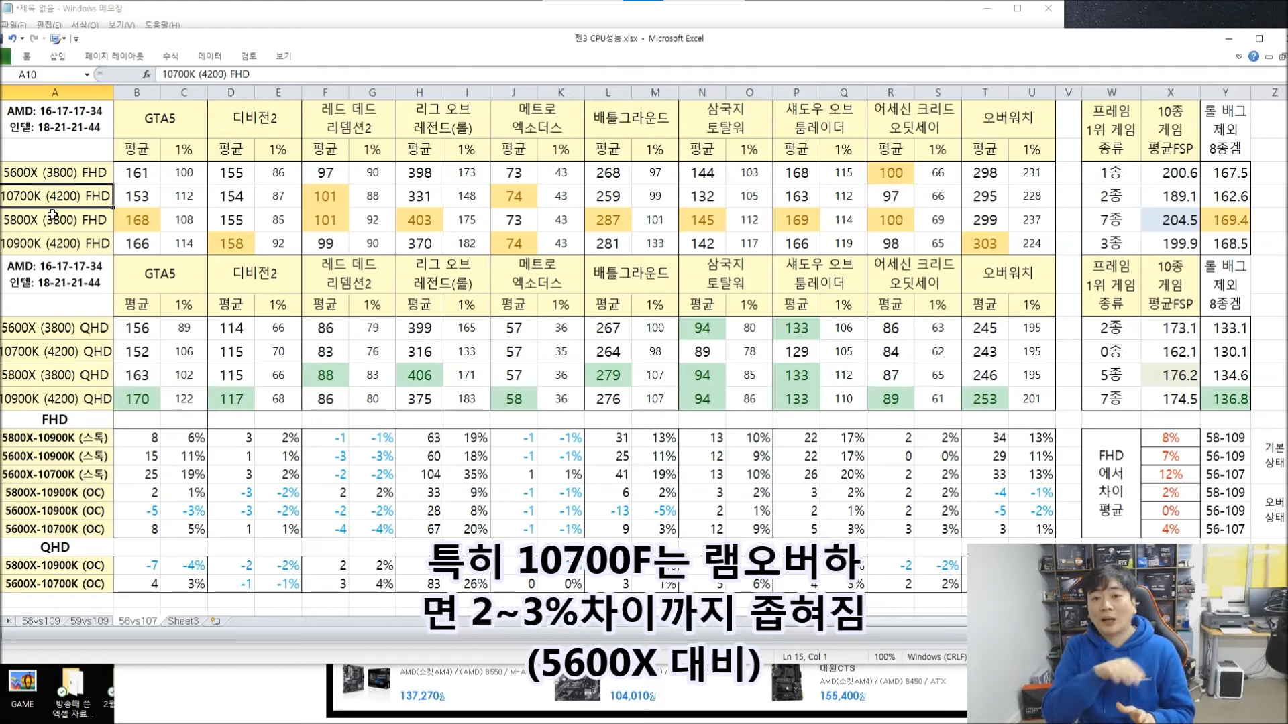Open the green File button in Excel
This screenshot has width=1288, height=724.
[x=5, y=56]
